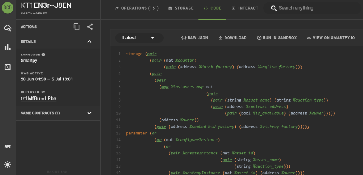Click the deployer address tz1MfBu···LPba
This screenshot has width=363, height=175.
point(38,99)
